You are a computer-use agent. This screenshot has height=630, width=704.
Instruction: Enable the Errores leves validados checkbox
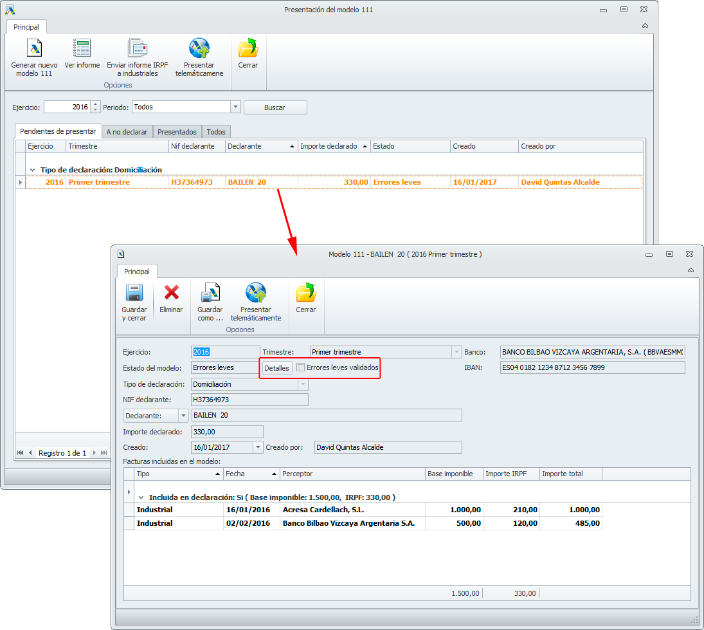[300, 367]
